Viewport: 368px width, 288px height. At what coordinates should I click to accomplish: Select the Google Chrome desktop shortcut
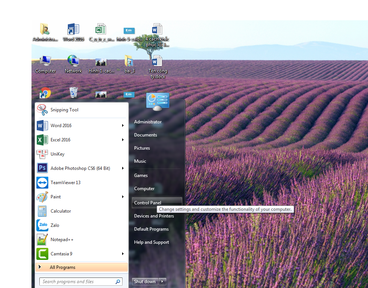click(x=45, y=93)
